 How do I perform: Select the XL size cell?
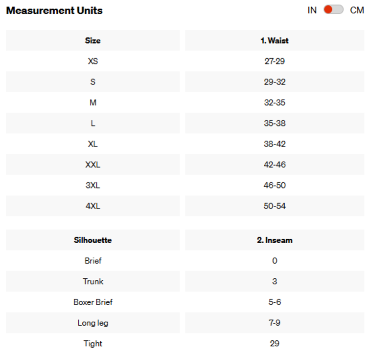[92, 144]
